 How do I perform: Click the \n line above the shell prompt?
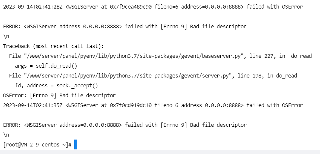point(6,135)
